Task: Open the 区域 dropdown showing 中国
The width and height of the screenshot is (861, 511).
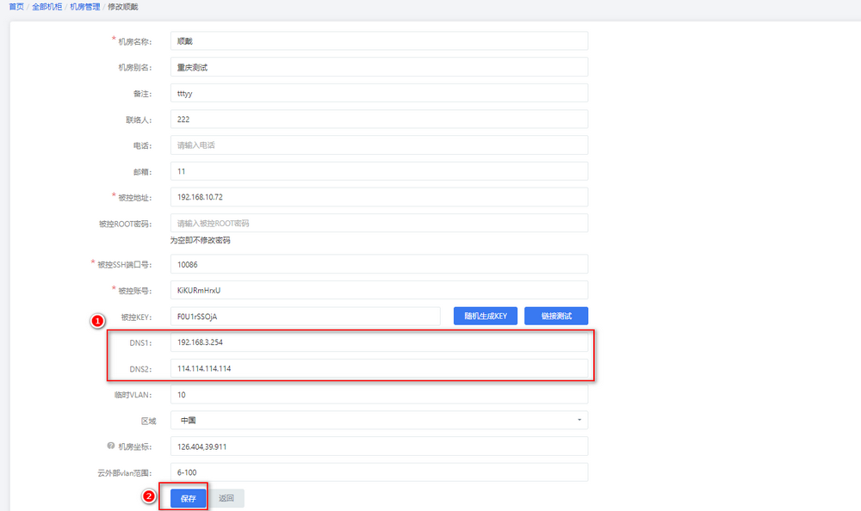Action: [379, 421]
